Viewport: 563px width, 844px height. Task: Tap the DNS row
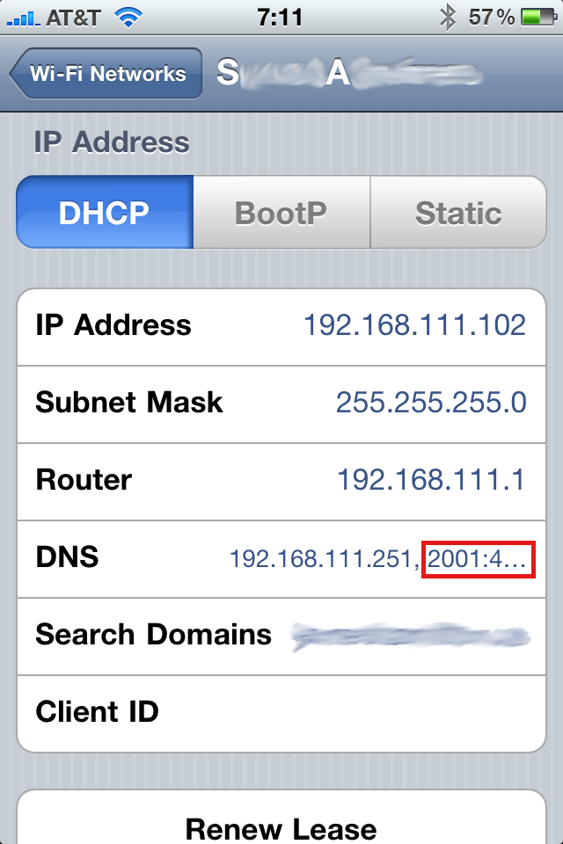pos(281,559)
